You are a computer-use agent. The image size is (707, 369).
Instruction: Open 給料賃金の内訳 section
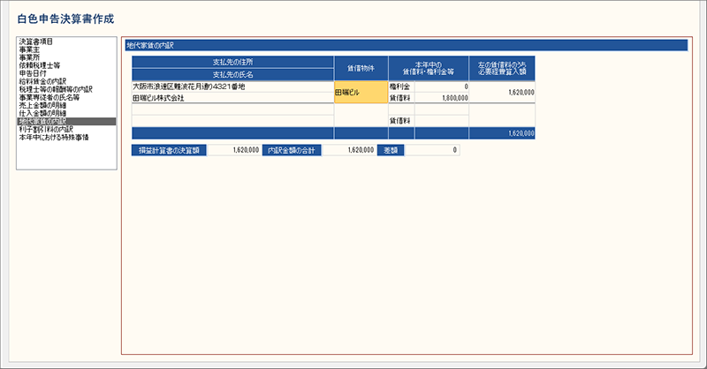pos(42,81)
